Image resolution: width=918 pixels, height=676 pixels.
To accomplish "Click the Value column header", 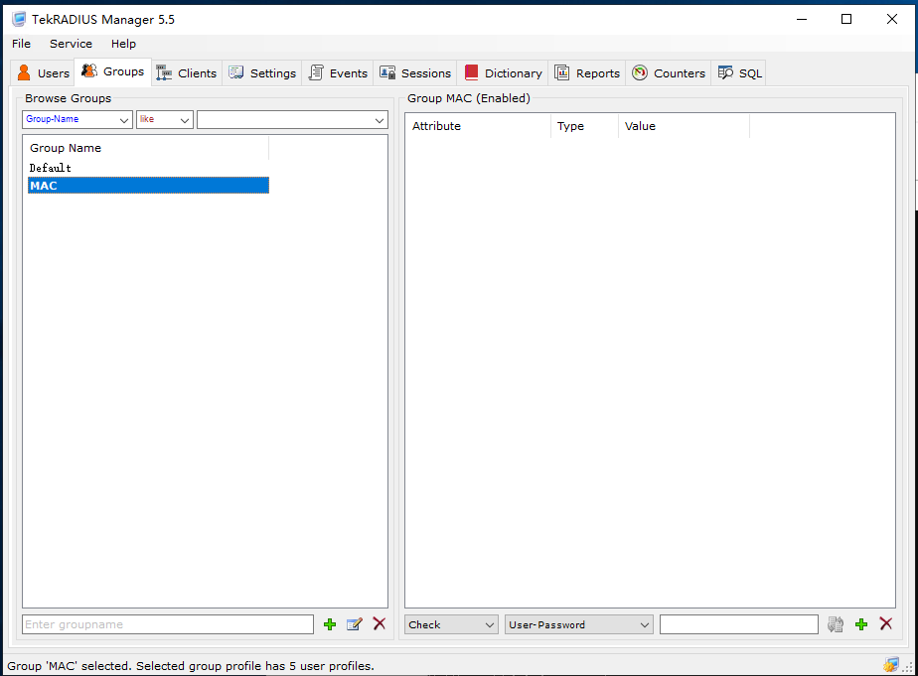I will (x=684, y=126).
